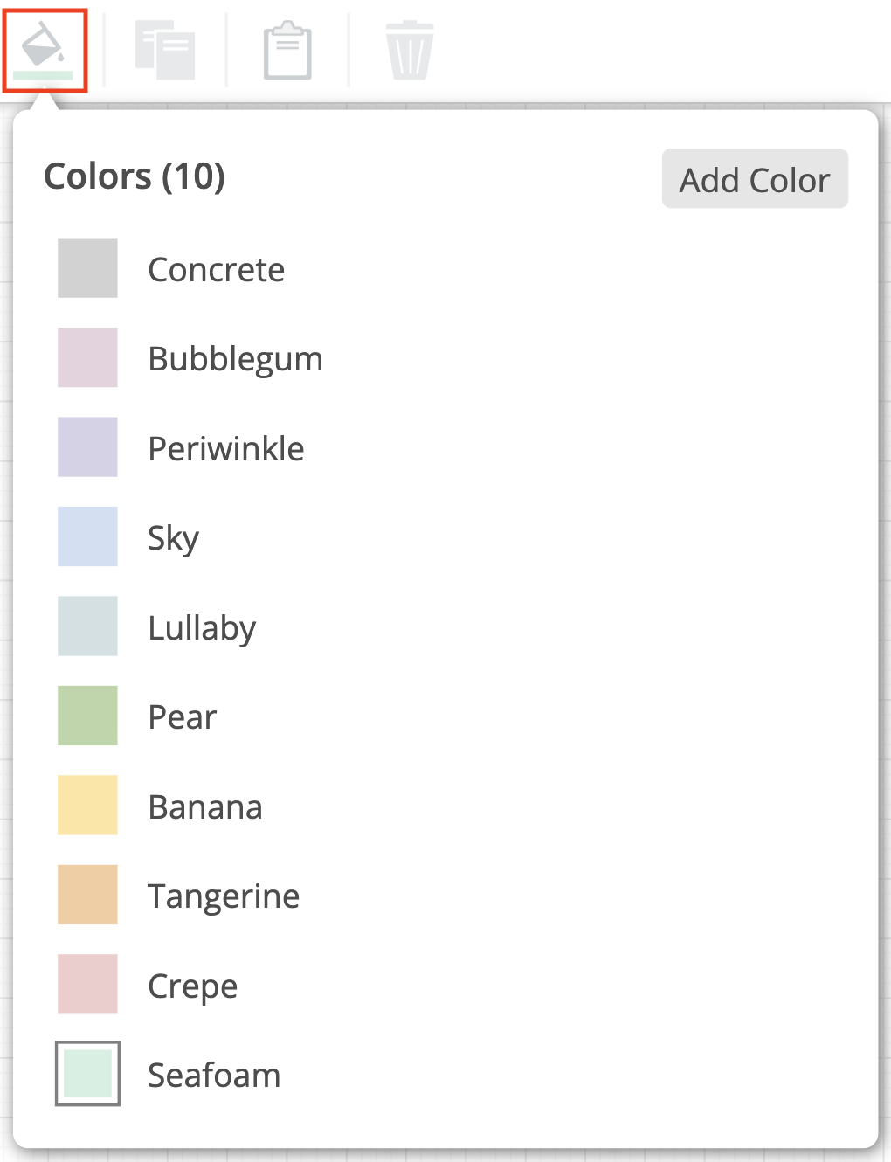Click the Colors (10) heading
The height and width of the screenshot is (1162, 891).
coord(133,176)
